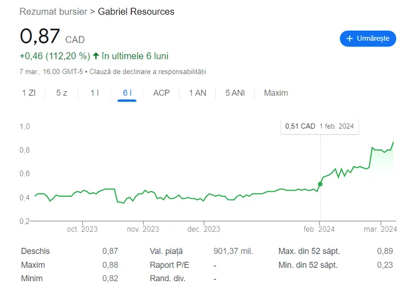Screen dimensions: 412x290
Task: Click the Maxim value 0,88
Action: pyautogui.click(x=110, y=265)
